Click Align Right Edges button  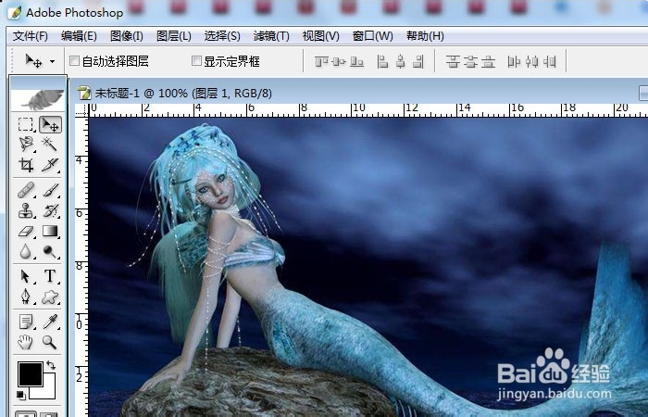(418, 62)
